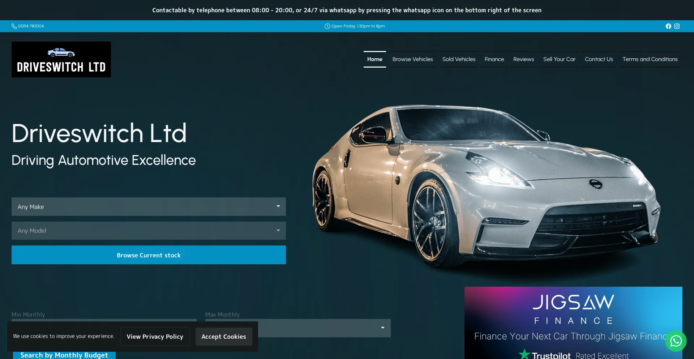Start a WhatsApp chat via green icon
This screenshot has height=359, width=694.
676,341
